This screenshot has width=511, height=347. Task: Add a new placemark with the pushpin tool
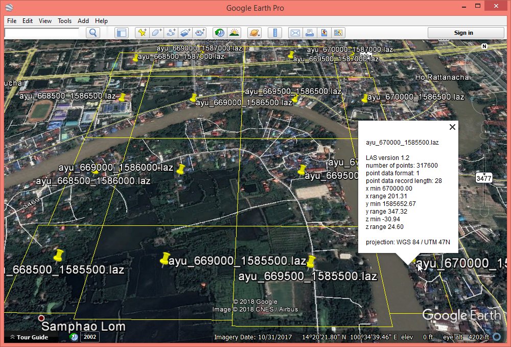click(x=143, y=33)
